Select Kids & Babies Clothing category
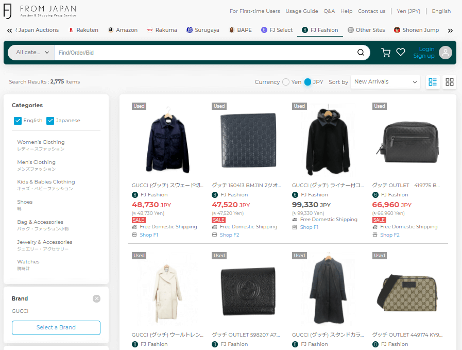This screenshot has width=462, height=350. point(46,185)
